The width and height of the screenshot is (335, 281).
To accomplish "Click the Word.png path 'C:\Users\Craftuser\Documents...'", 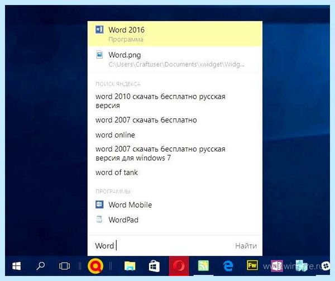I will pyautogui.click(x=176, y=64).
